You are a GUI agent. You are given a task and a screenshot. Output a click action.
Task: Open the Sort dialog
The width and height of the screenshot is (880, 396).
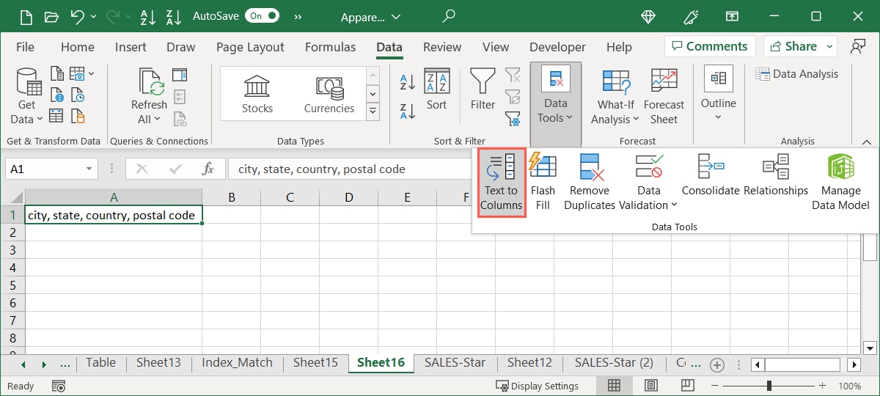[x=436, y=90]
